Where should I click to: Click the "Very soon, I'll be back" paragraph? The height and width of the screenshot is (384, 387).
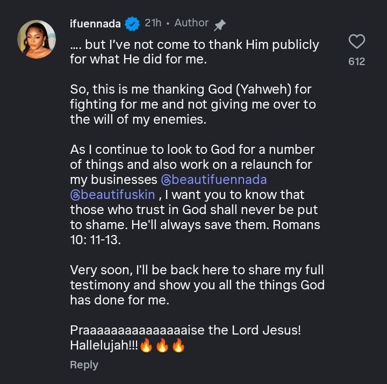[x=197, y=285]
